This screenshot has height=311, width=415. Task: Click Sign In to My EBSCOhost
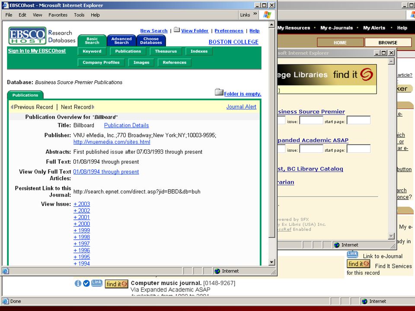pyautogui.click(x=37, y=51)
